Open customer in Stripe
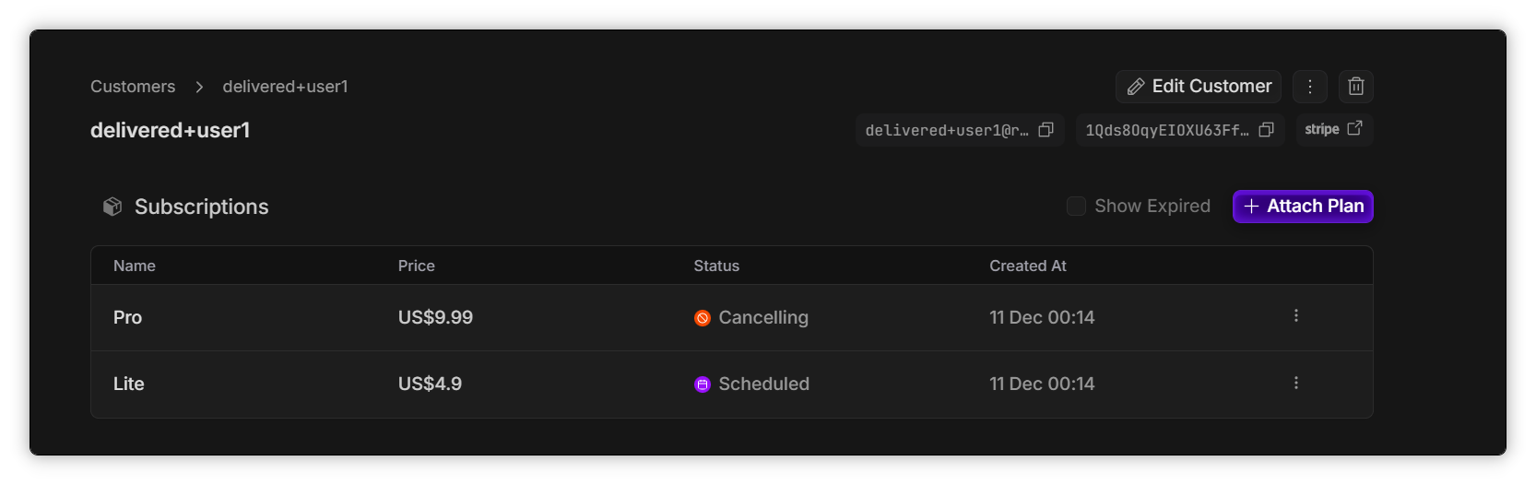The width and height of the screenshot is (1536, 485). coord(1333,130)
